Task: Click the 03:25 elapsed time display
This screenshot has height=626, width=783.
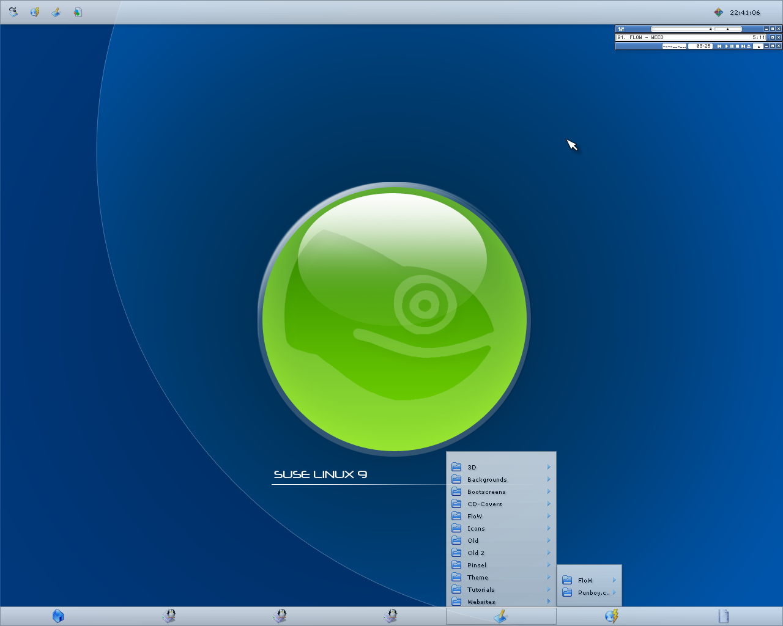Action: tap(700, 46)
